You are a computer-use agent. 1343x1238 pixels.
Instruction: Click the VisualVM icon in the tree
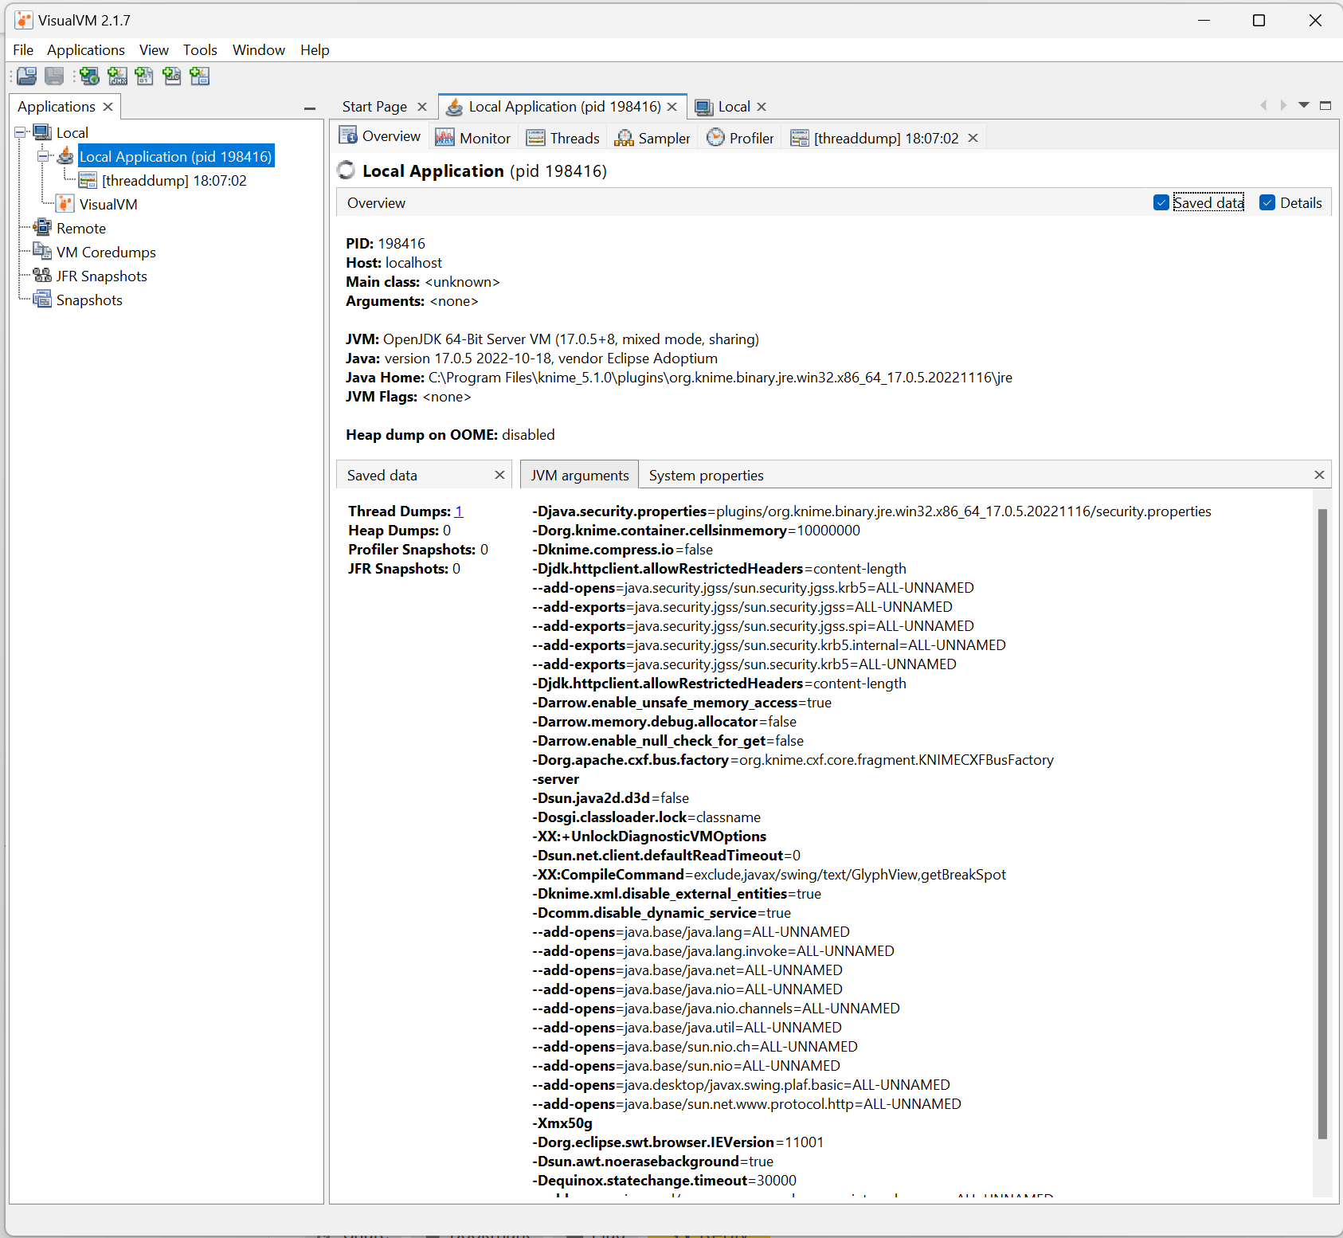tap(65, 204)
